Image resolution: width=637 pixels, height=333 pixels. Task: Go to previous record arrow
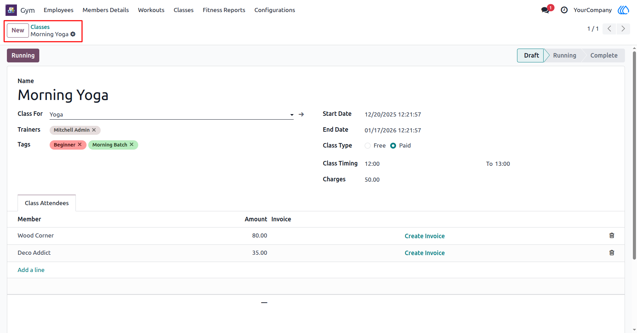(609, 29)
